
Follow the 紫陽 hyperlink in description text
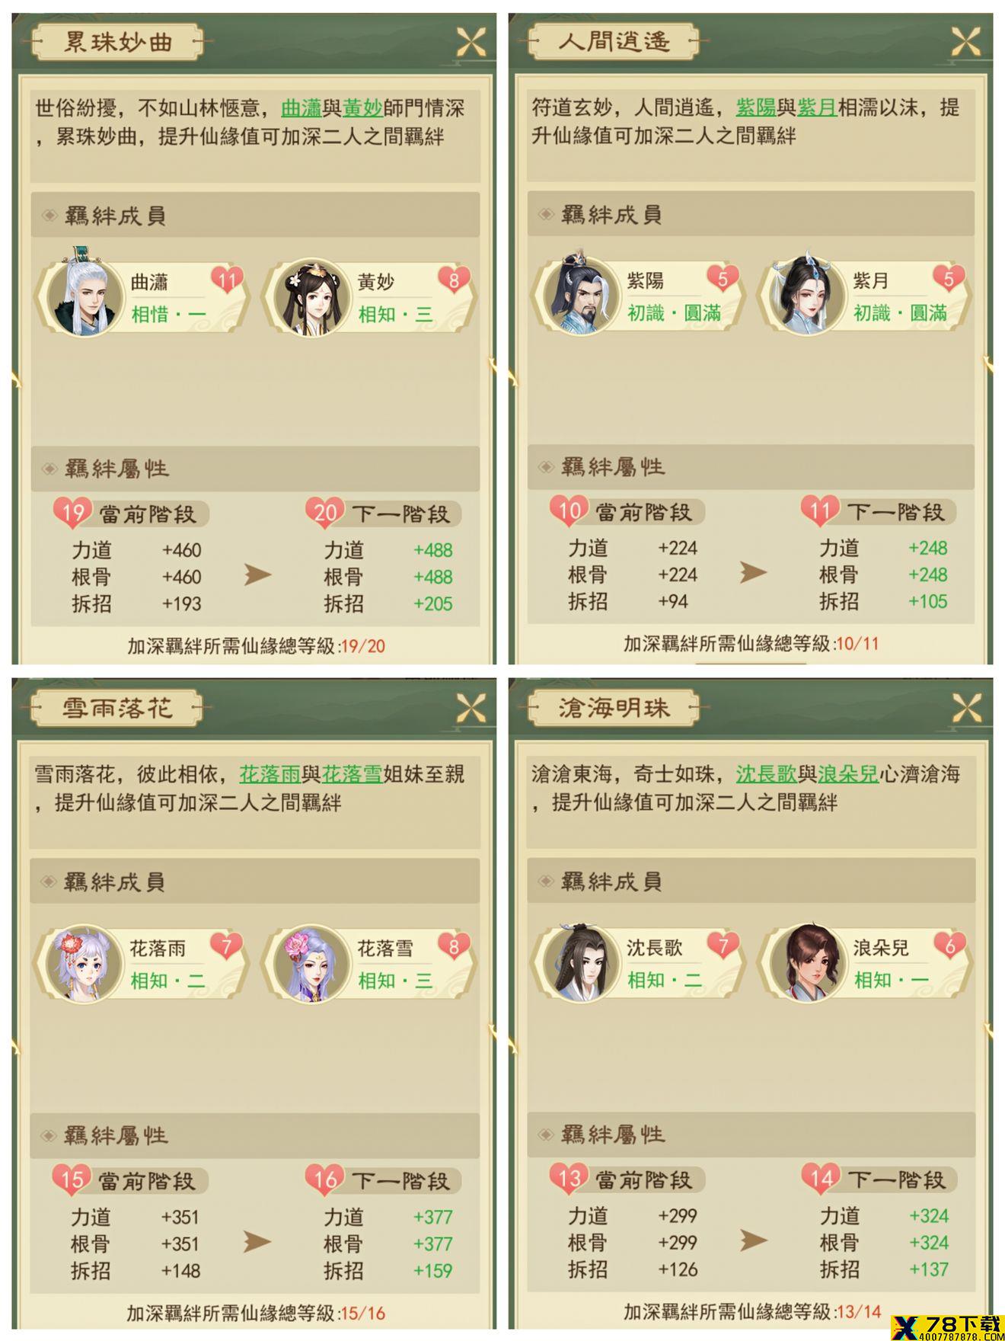tap(755, 107)
